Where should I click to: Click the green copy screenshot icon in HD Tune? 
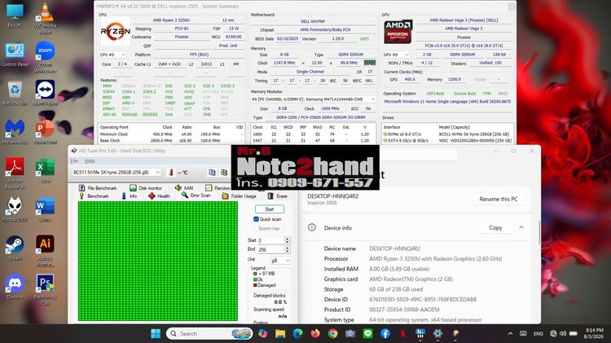224,172
